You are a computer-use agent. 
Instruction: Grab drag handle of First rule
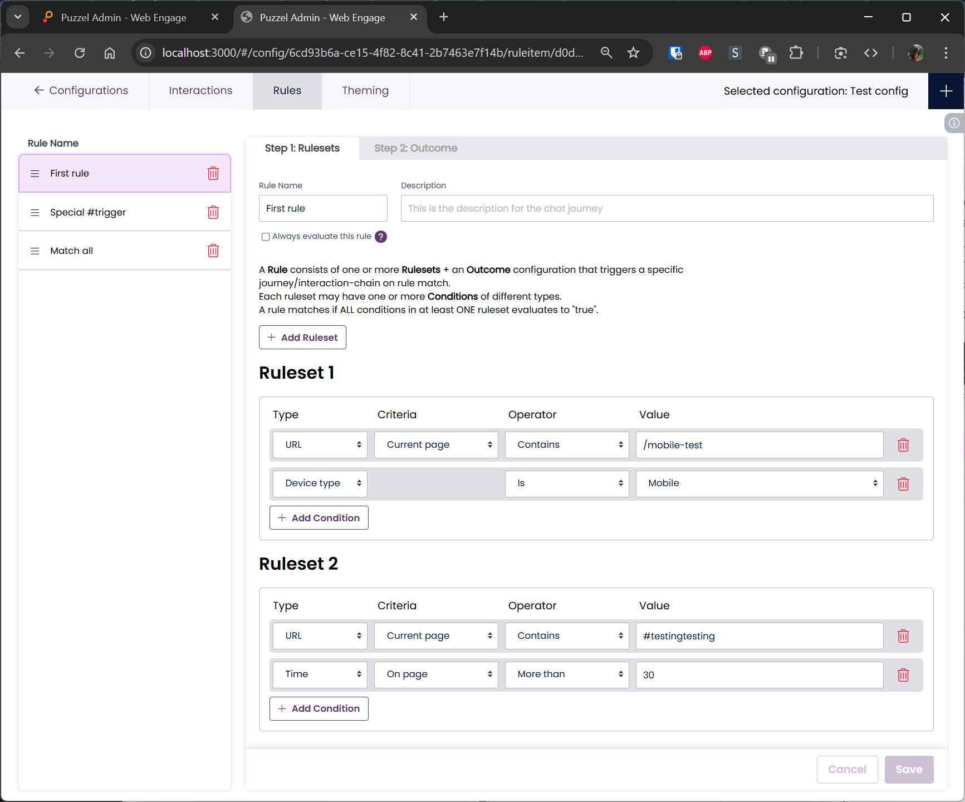click(x=35, y=174)
